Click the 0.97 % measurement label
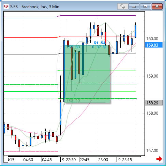Screen dimensions: 166x166 point(99,47)
